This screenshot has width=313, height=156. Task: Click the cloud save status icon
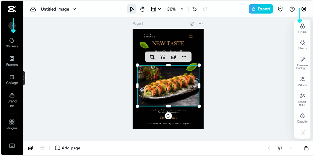pos(33,9)
